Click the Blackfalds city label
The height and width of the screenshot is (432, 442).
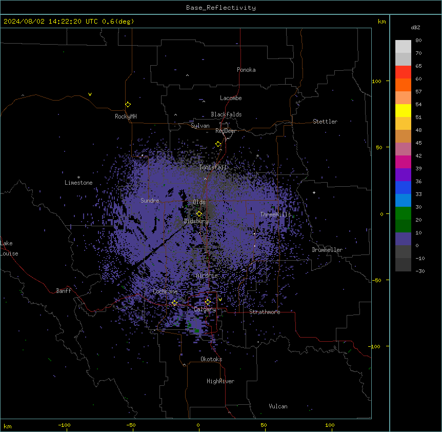pyautogui.click(x=226, y=114)
